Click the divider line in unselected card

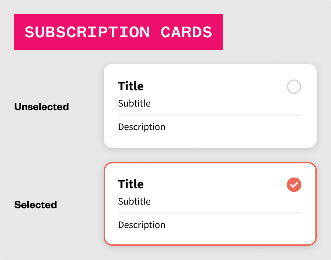coord(210,115)
